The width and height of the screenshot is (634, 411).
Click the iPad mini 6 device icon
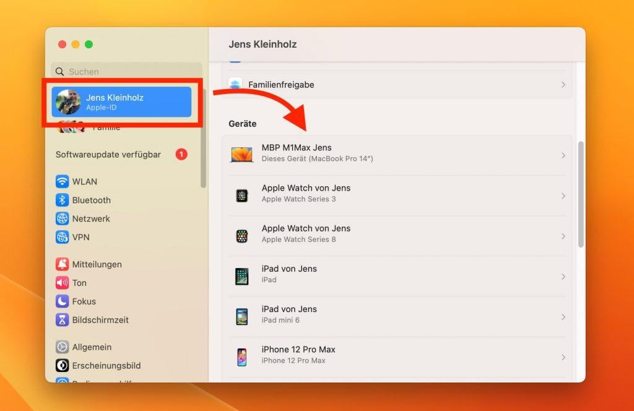pos(242,317)
